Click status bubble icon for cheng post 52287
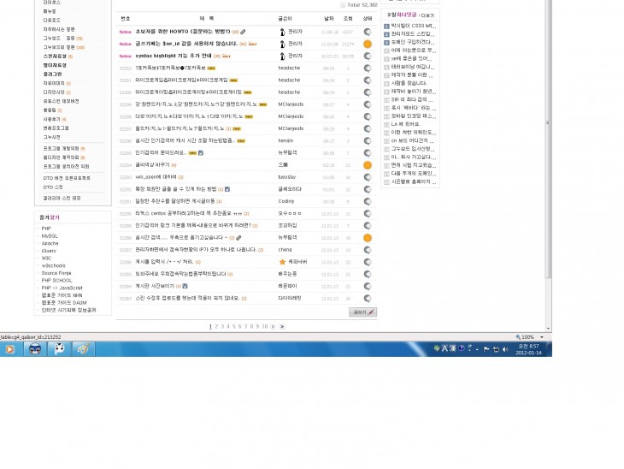624x469 pixels. [368, 250]
